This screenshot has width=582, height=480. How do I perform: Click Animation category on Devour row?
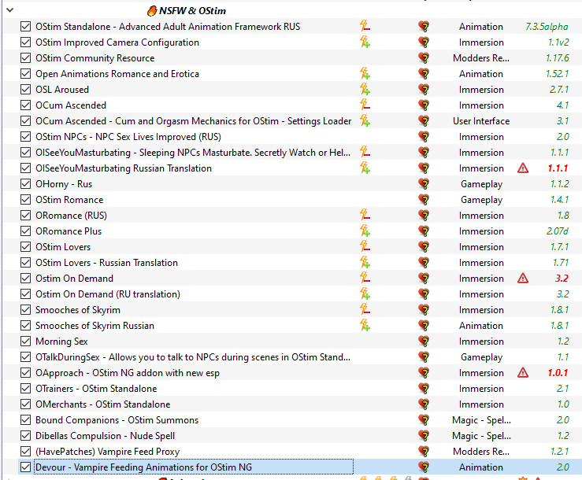(481, 467)
